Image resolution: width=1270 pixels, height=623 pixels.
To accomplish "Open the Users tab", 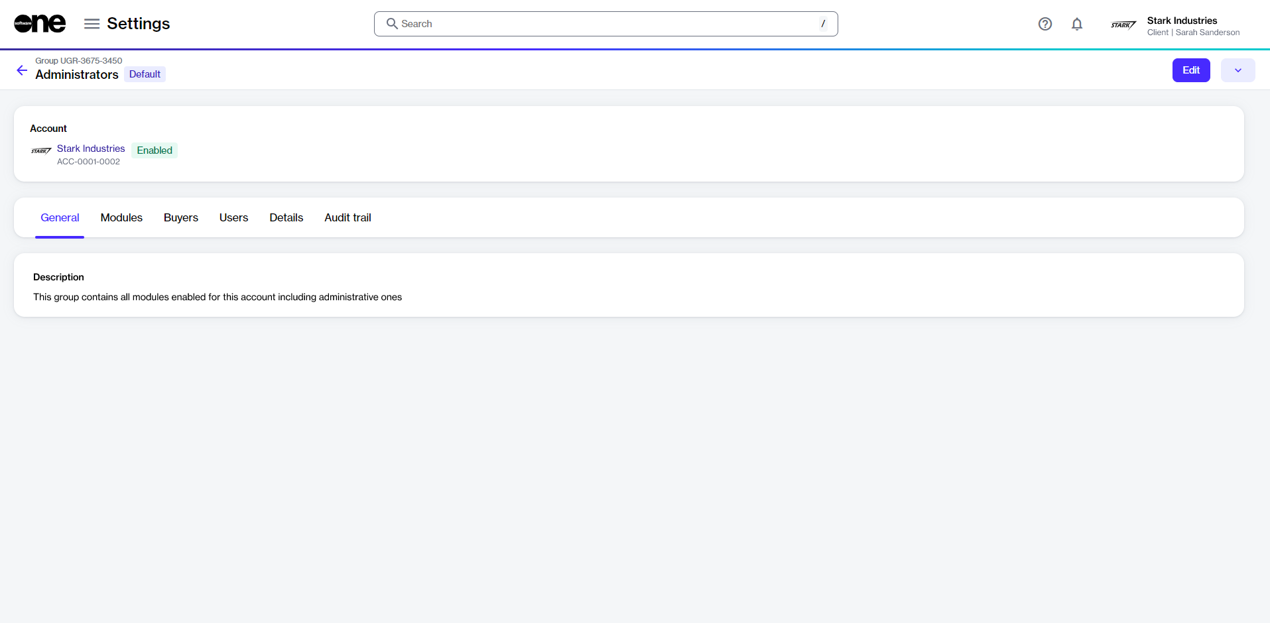I will click(233, 217).
